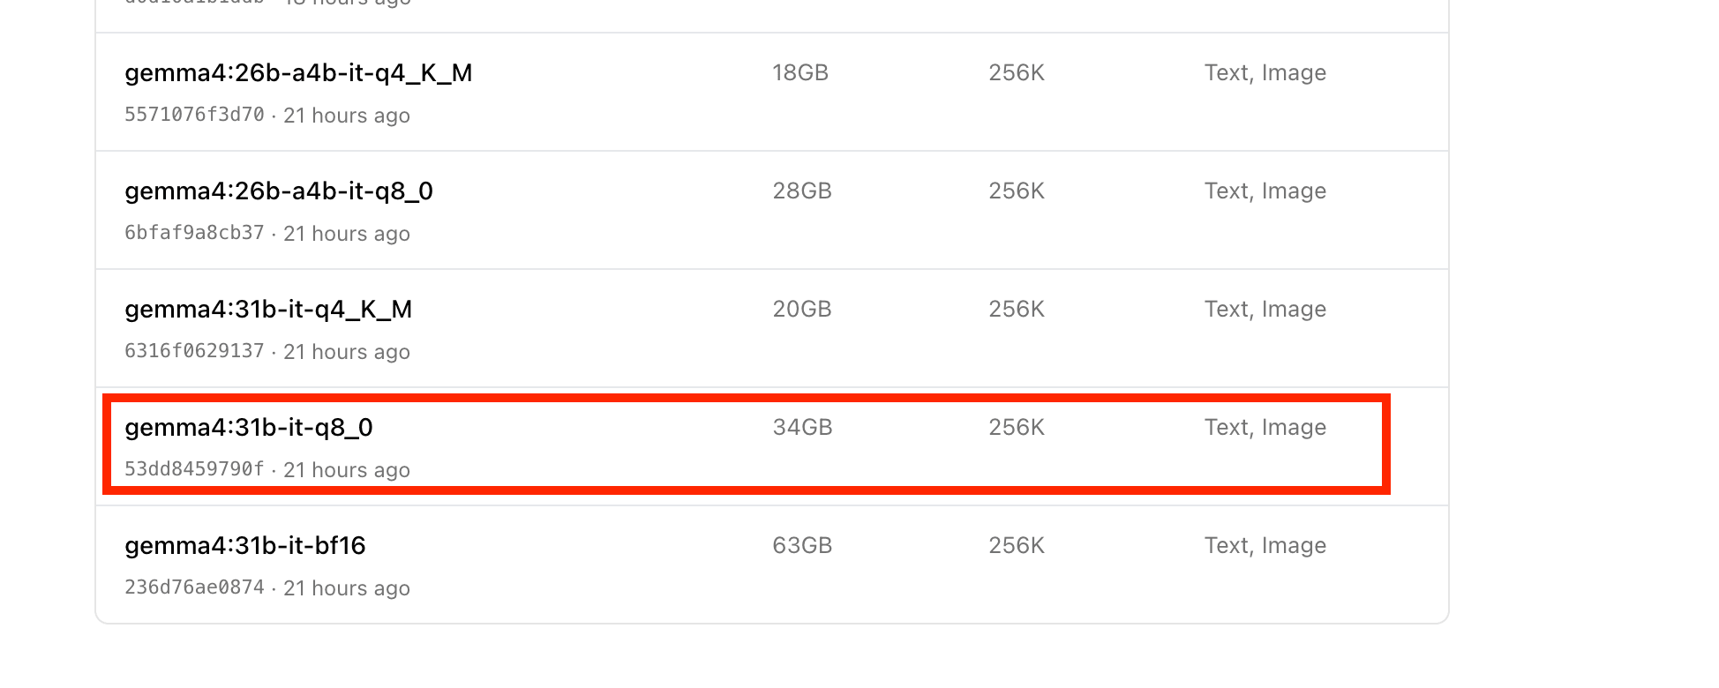Click "Text, Image" in the gemma4:26b-a4b-it-q4_K_M row
1719x688 pixels.
click(1265, 73)
